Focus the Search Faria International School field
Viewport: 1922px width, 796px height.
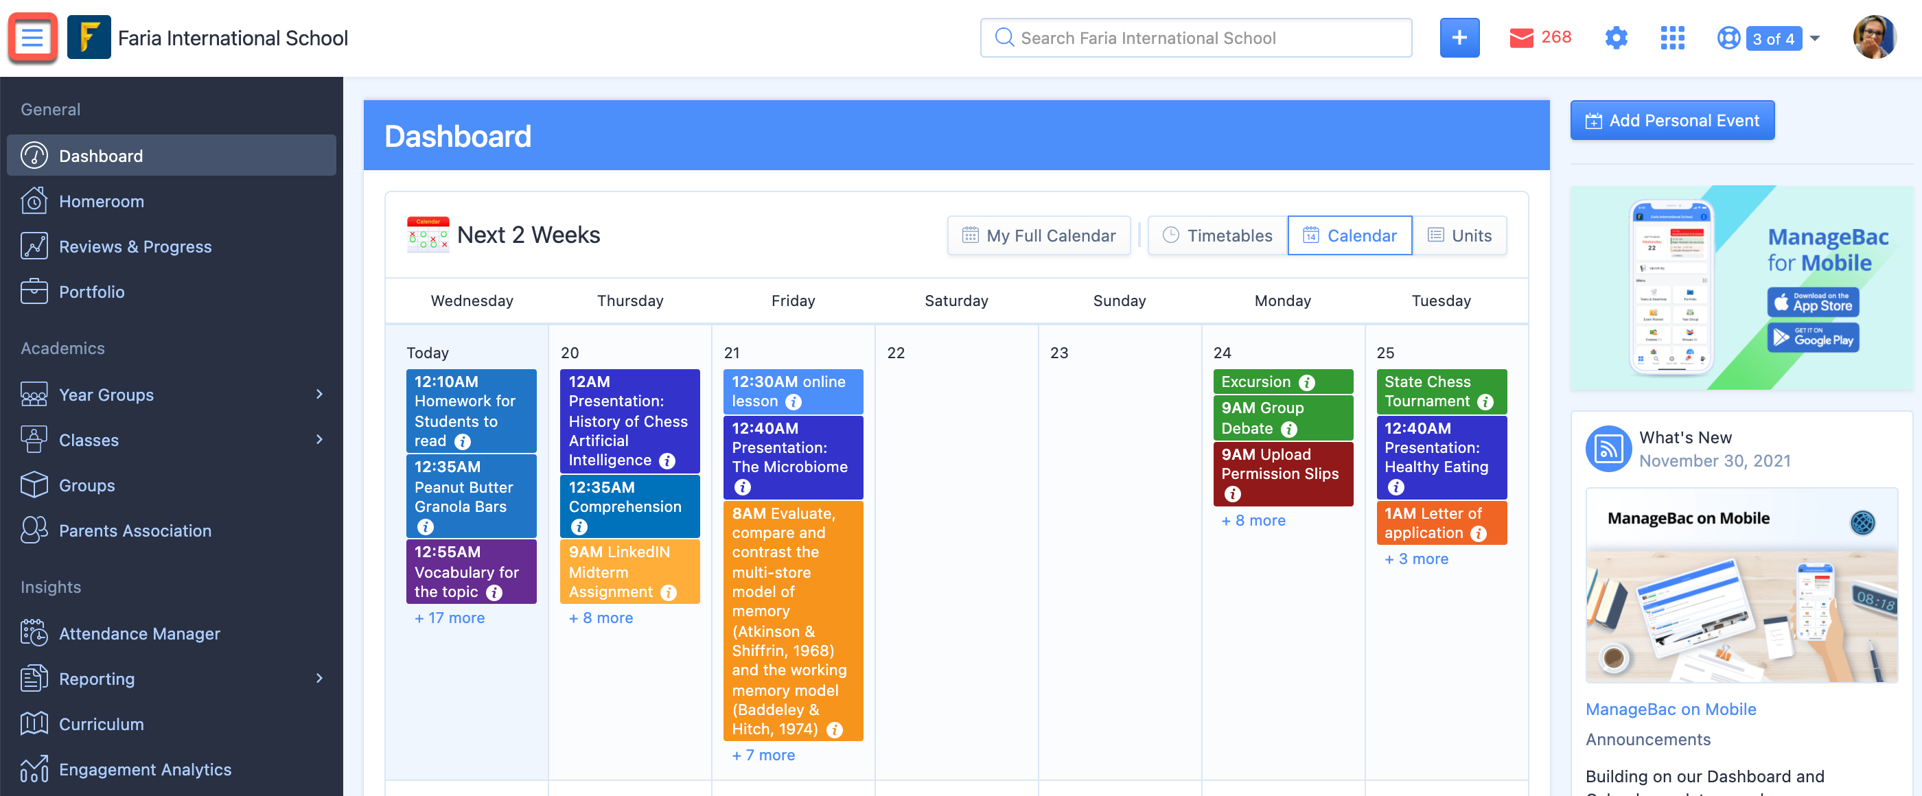(1195, 37)
